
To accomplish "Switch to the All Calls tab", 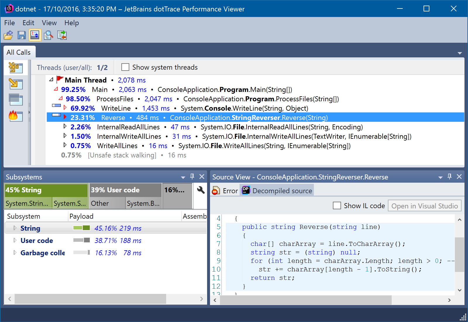I will pos(19,52).
